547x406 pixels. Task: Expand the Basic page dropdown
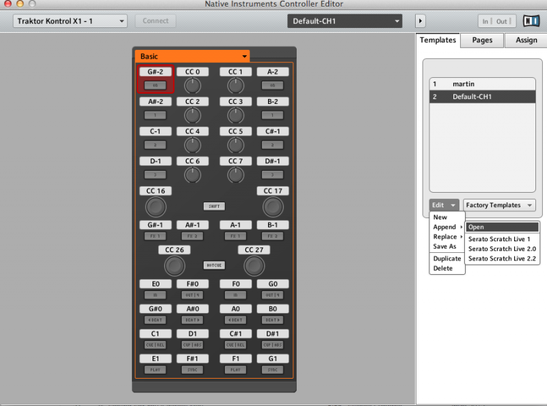(192, 56)
